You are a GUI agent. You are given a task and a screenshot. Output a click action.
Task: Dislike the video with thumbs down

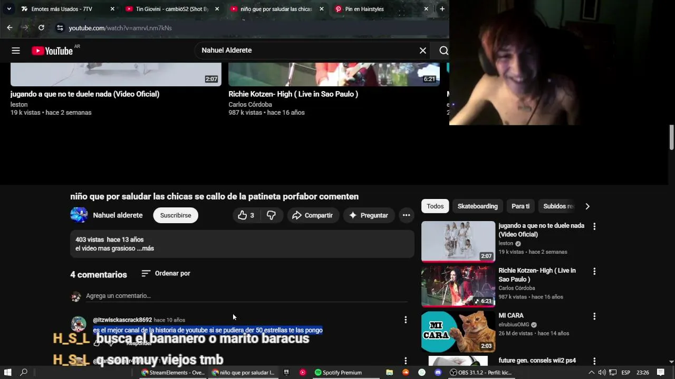[x=271, y=215]
